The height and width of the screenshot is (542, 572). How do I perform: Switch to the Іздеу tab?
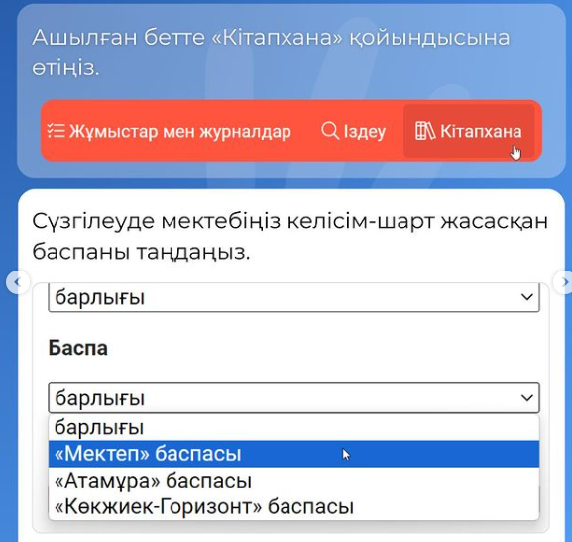tap(354, 131)
